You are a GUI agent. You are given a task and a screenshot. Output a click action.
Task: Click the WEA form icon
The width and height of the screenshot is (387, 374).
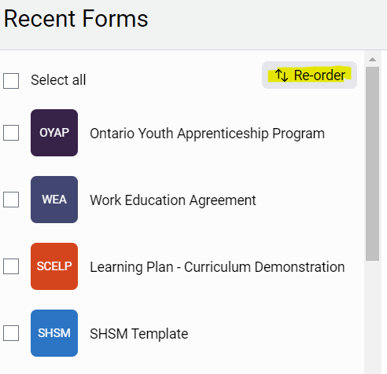[54, 200]
